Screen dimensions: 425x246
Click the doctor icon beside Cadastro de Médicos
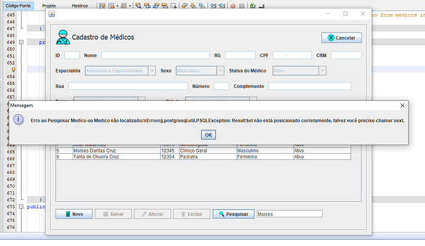(63, 37)
